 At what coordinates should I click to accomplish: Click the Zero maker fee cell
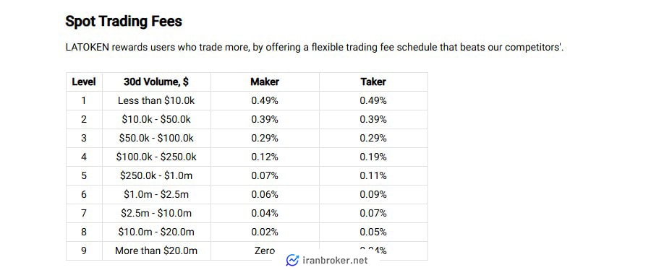pos(265,251)
